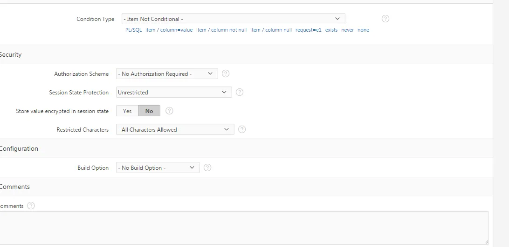Set encrypted session state to No
509x247 pixels.
click(x=149, y=111)
